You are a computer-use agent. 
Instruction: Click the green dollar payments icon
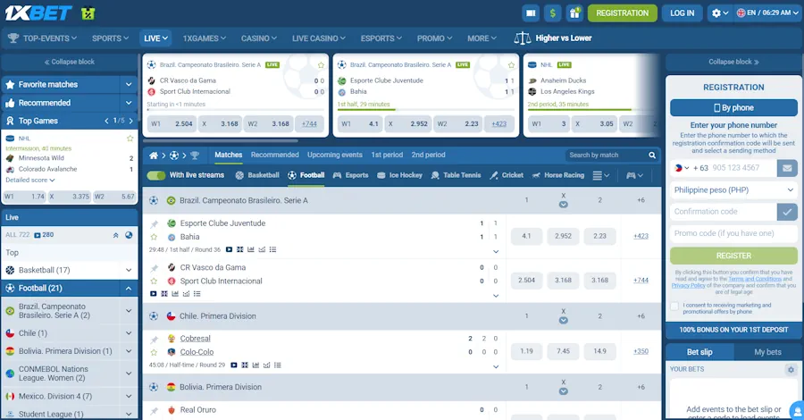tap(552, 13)
